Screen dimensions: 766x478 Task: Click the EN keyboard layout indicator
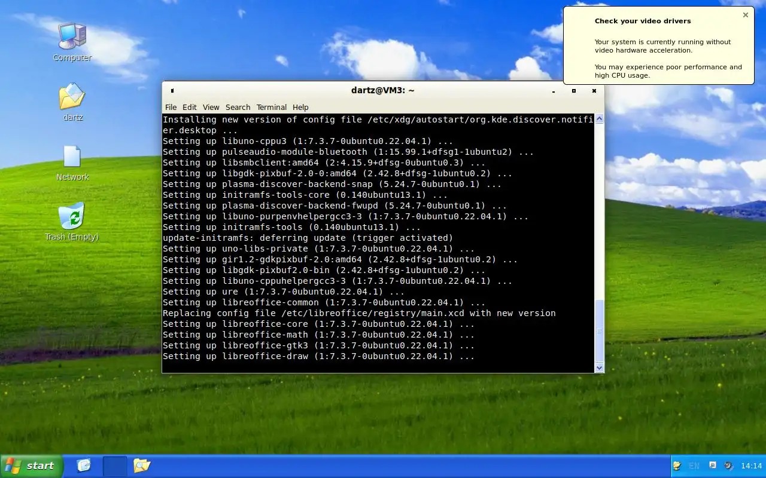click(x=694, y=465)
